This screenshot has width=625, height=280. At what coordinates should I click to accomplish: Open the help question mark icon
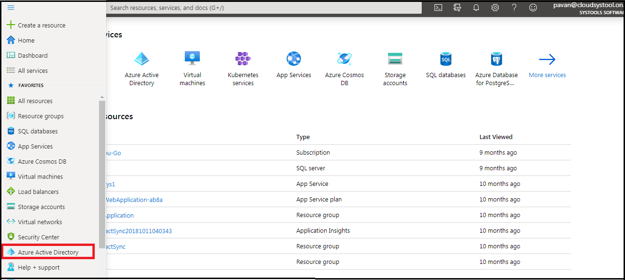pyautogui.click(x=514, y=8)
